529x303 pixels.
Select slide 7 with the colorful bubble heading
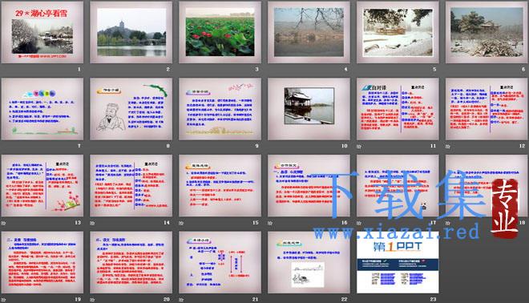click(x=42, y=109)
